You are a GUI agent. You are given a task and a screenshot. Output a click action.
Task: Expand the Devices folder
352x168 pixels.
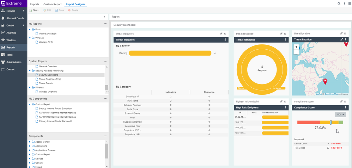coord(30,158)
